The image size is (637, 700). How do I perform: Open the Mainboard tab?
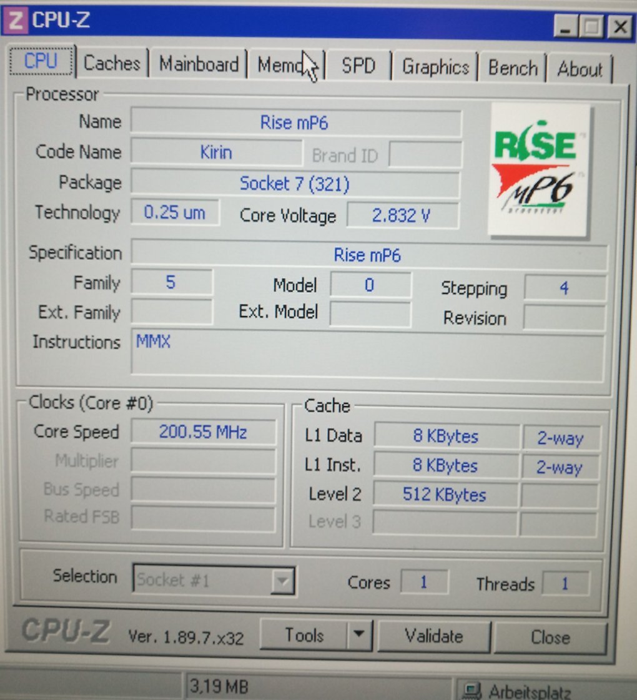click(199, 64)
